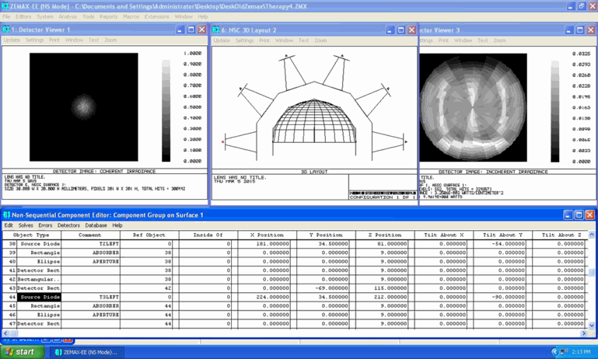Select the ZEMAX-EE taskbar button

click(x=86, y=352)
